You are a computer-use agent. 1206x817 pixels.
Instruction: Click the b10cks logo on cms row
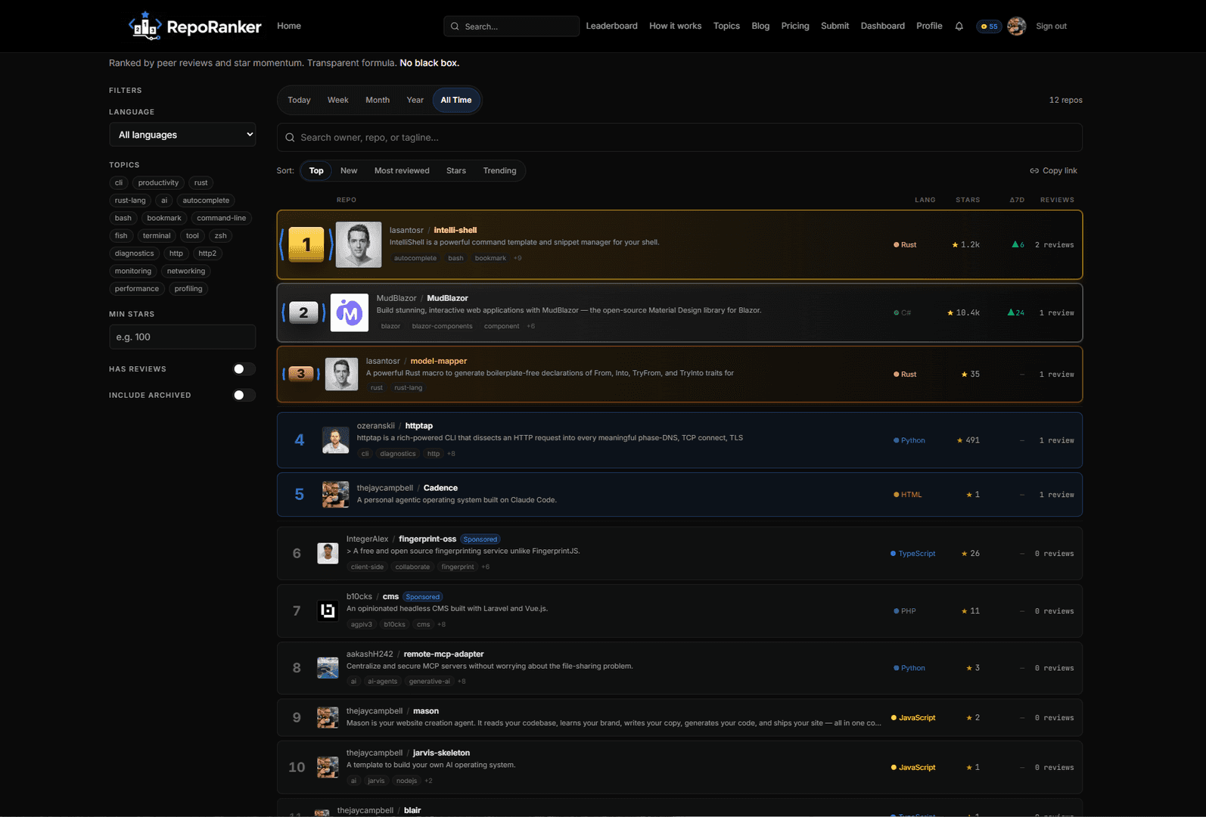328,610
